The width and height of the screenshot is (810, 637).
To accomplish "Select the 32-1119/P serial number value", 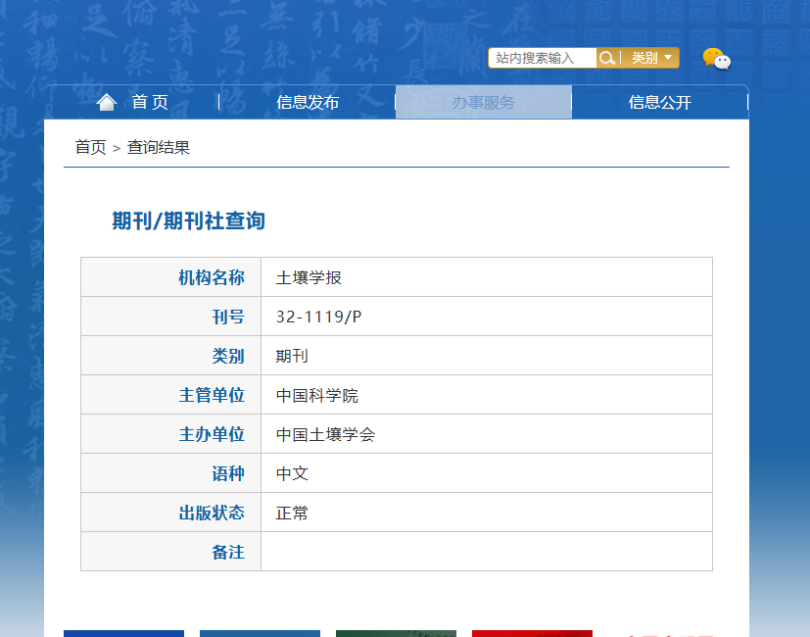I will tap(318, 317).
